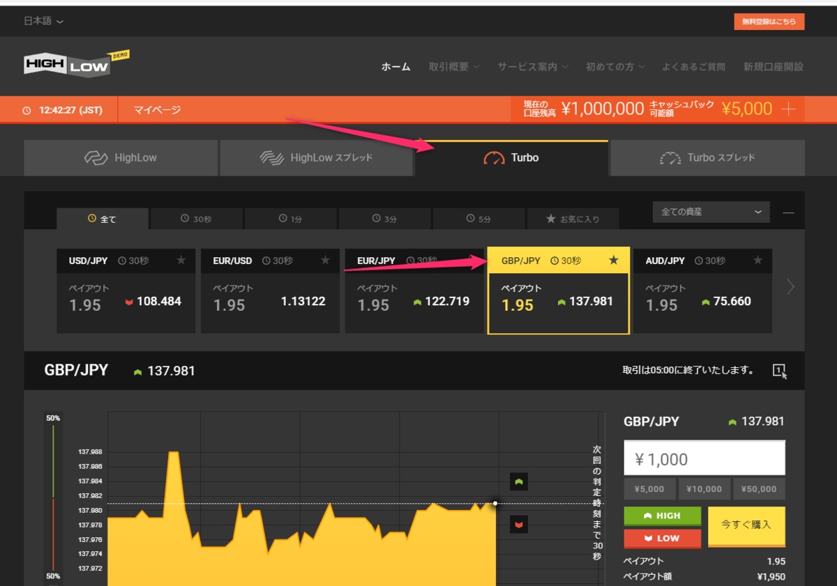Image resolution: width=837 pixels, height=586 pixels.
Task: Click the plus icon beside ¥5,000 cashback
Action: [789, 109]
